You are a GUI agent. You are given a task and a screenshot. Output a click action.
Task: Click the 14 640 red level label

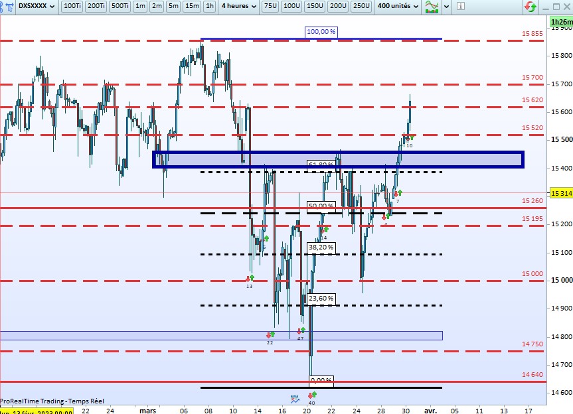(532, 375)
